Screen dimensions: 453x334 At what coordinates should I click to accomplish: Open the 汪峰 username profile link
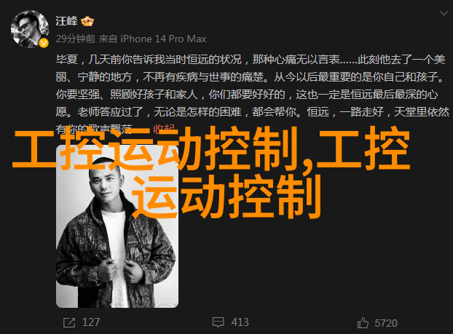[x=67, y=21]
